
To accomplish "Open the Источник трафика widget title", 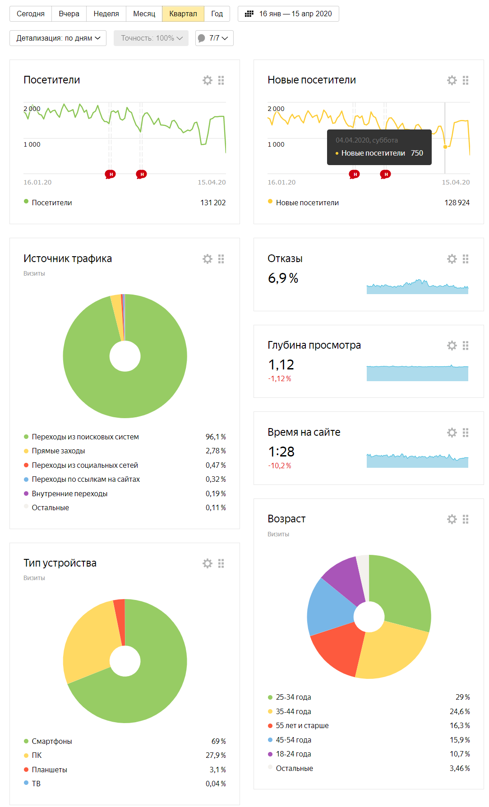I will click(68, 258).
